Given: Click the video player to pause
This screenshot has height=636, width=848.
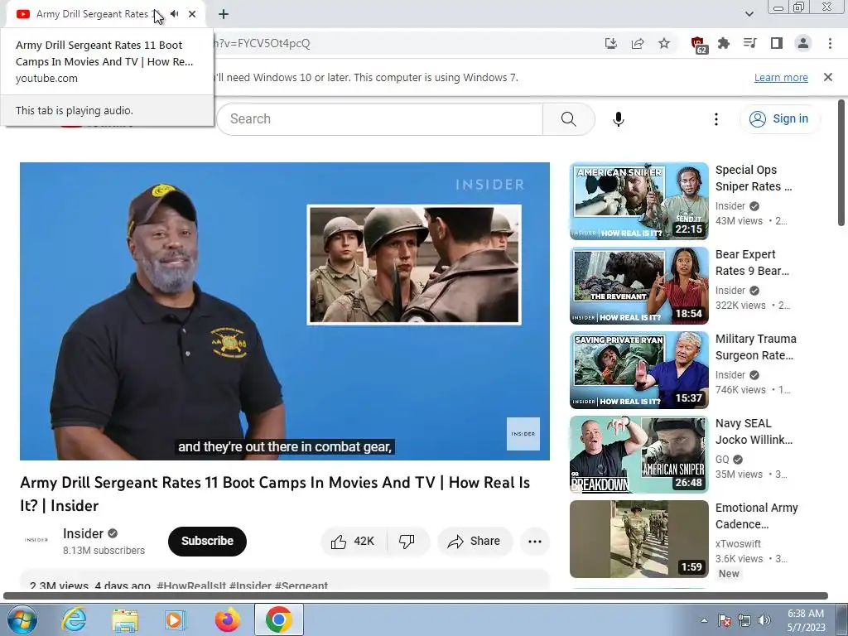Looking at the screenshot, I should [285, 311].
